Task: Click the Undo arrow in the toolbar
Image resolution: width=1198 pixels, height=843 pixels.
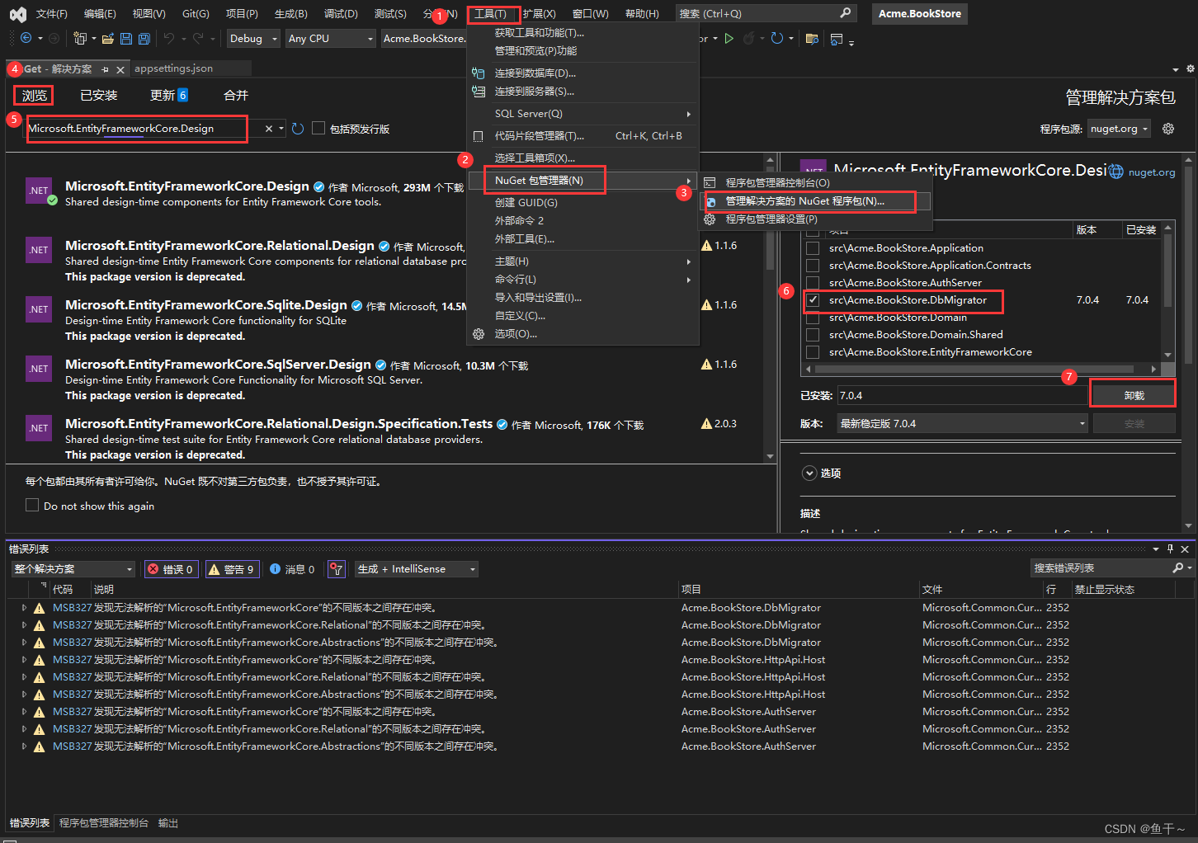Action: [168, 38]
